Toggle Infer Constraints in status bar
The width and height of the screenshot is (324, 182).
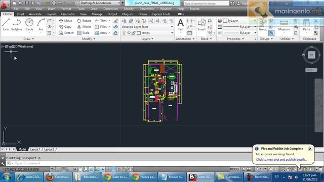(x=53, y=169)
